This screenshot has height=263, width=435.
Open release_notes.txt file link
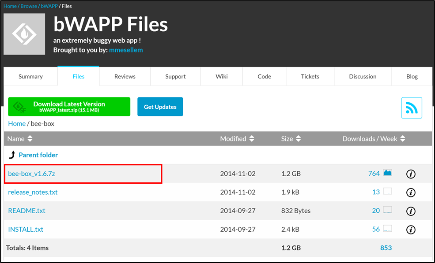33,192
